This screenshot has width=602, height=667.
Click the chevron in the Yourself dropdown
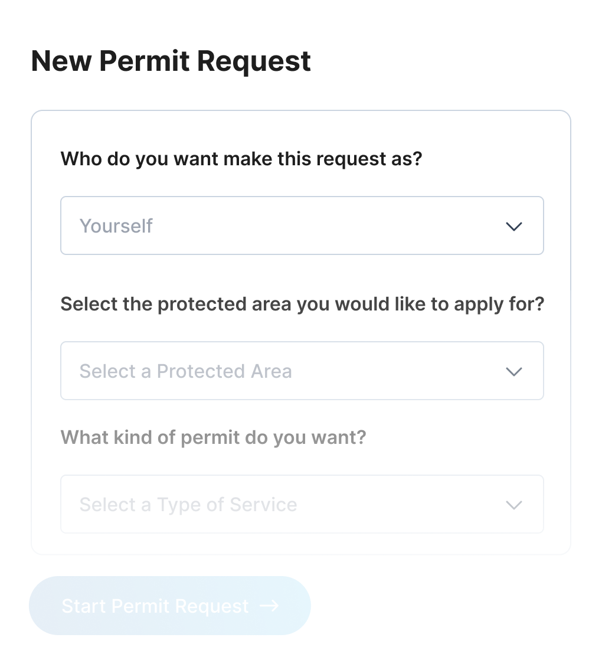[514, 226]
